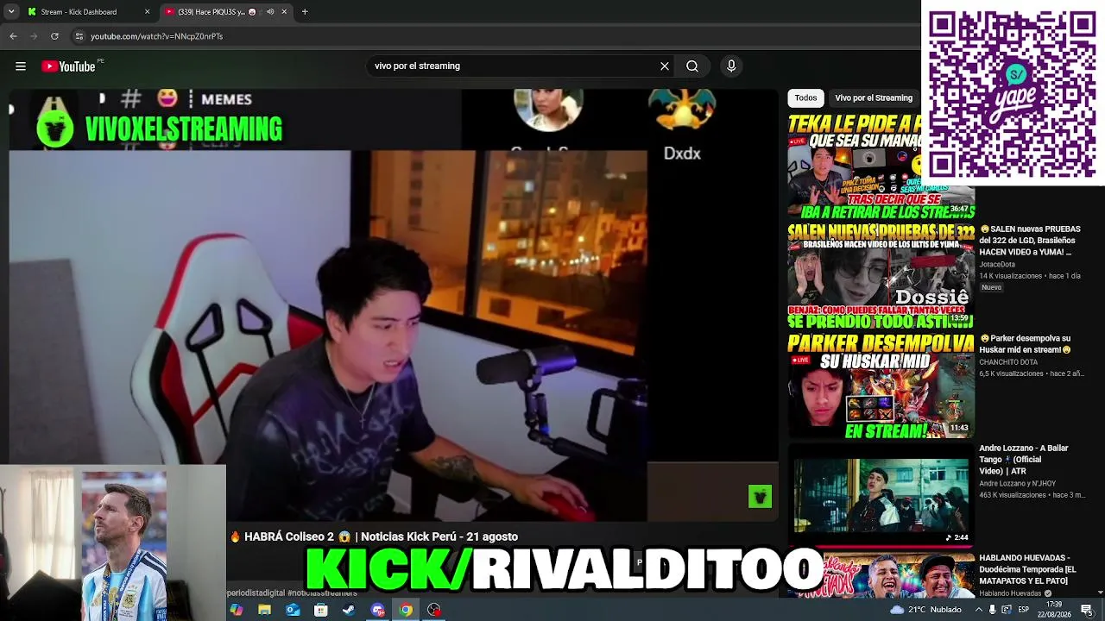Select the "Vivo por el Streaming" filter chip
1105x621 pixels.
tap(874, 98)
